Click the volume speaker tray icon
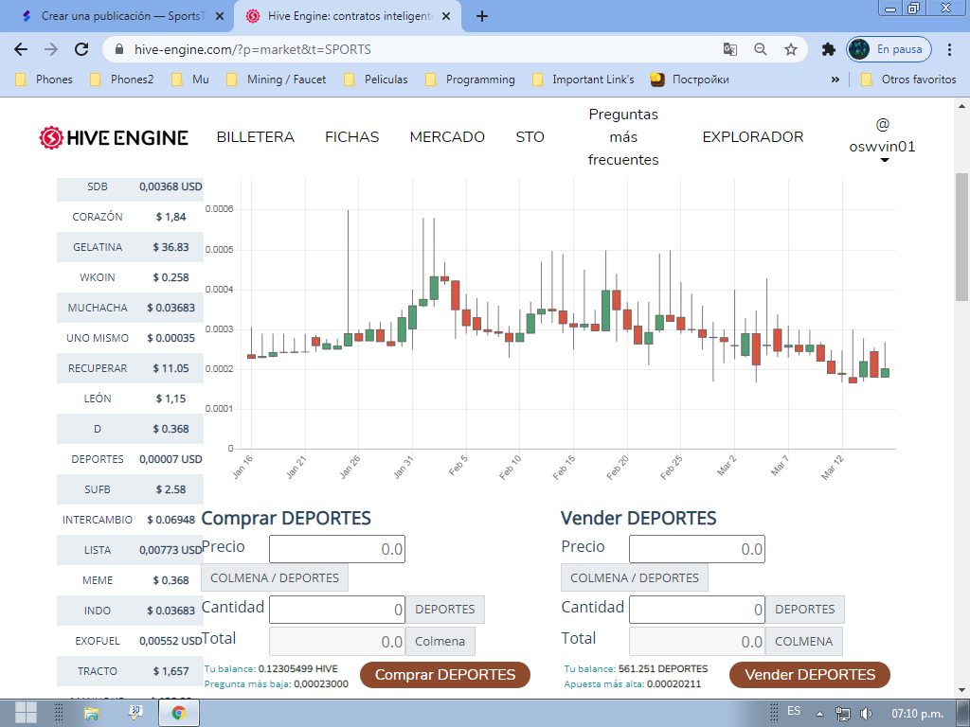970x727 pixels. [x=866, y=714]
